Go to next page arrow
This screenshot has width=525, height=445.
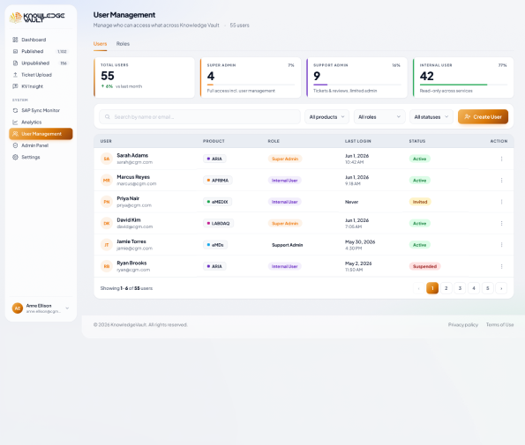coord(501,288)
